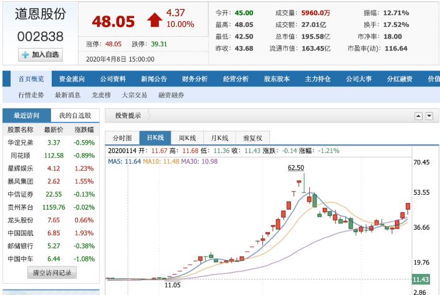Open 同花顺 in recent visits list
440x295 pixels.
point(21,156)
